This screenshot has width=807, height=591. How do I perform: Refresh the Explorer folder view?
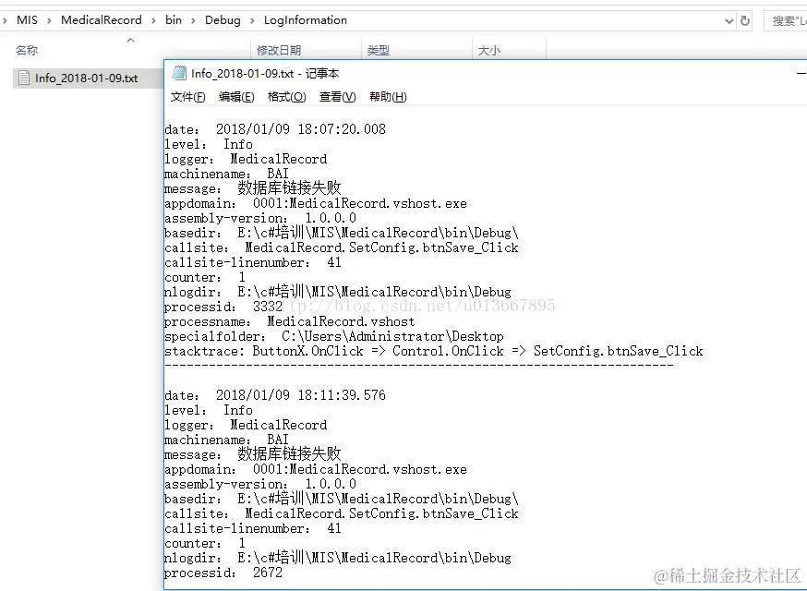745,20
